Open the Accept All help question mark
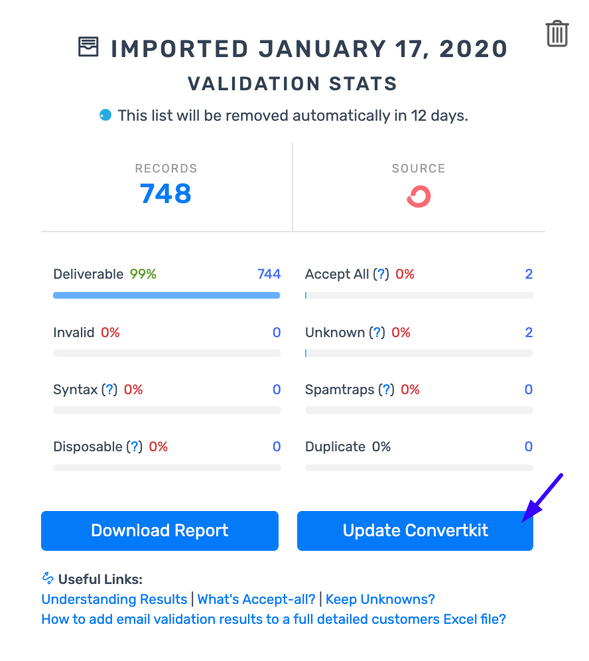This screenshot has width=589, height=661. (x=381, y=274)
